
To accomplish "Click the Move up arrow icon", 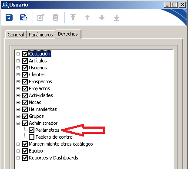I will pyautogui.click(x=87, y=17).
